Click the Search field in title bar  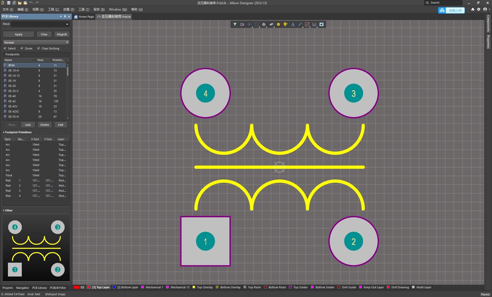443,3
